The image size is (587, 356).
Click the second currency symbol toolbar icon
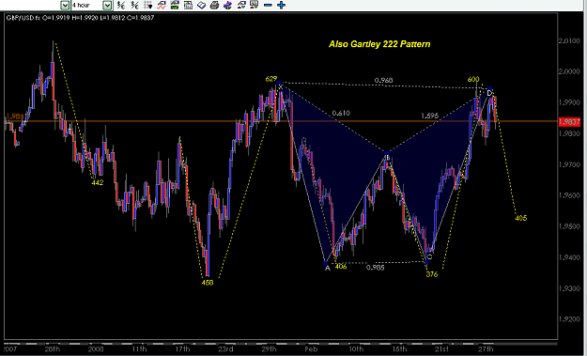click(x=134, y=5)
